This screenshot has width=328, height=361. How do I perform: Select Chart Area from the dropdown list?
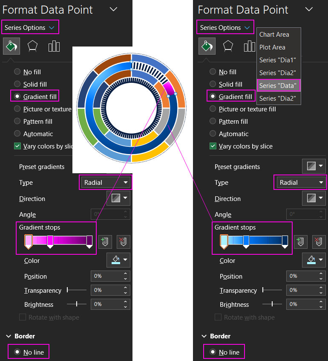274,35
